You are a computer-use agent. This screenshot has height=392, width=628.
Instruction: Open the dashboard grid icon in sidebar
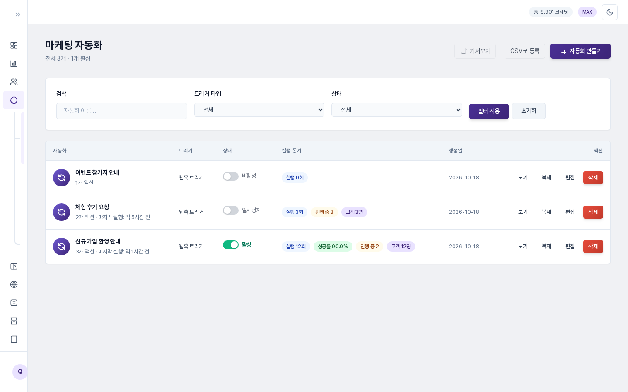click(x=14, y=45)
